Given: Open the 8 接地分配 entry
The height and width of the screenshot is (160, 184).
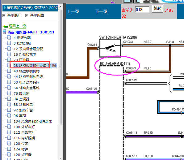Looking at the screenshot, I should (22, 43).
